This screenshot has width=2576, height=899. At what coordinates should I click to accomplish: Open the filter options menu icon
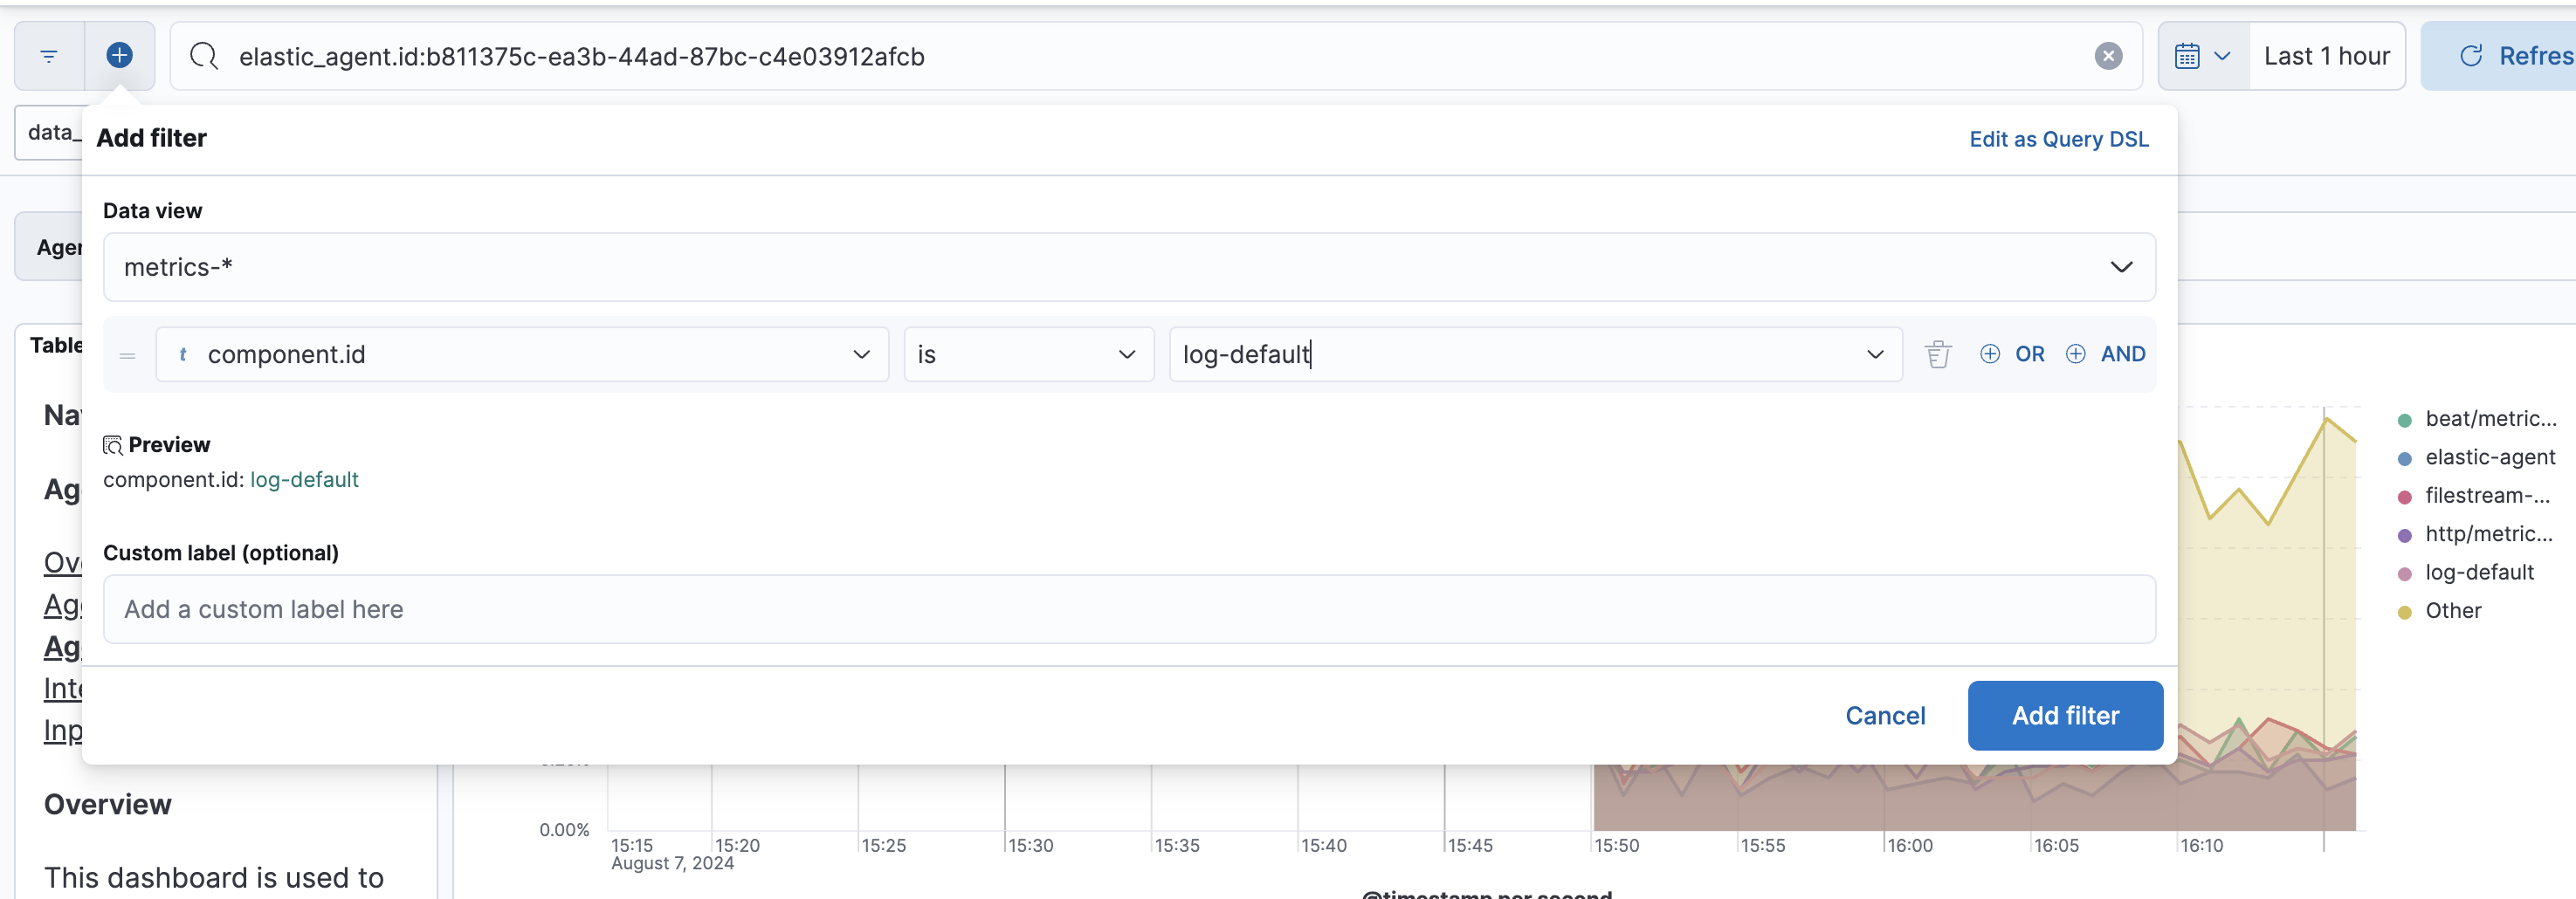click(x=49, y=56)
